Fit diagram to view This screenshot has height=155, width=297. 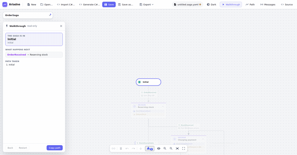point(177,149)
